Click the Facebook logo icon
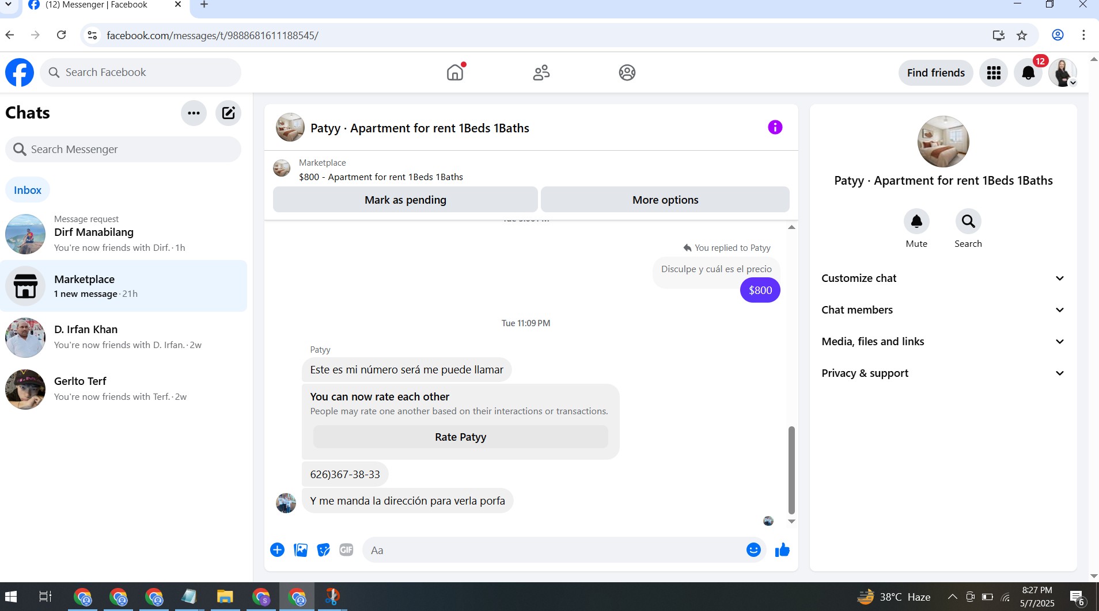1099x611 pixels. point(20,72)
